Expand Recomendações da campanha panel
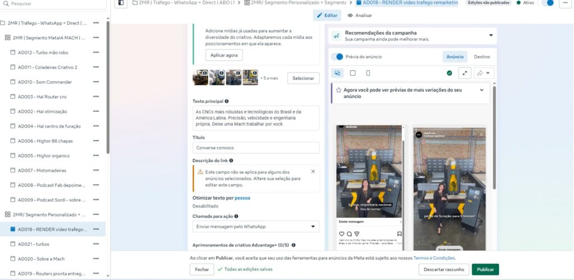 tap(491, 35)
